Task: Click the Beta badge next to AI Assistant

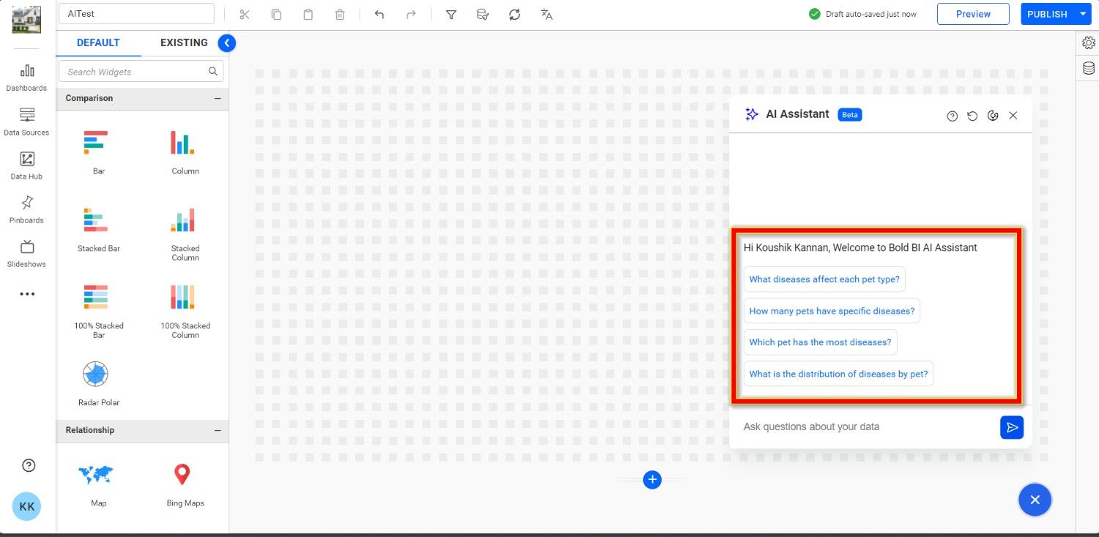Action: coord(850,115)
